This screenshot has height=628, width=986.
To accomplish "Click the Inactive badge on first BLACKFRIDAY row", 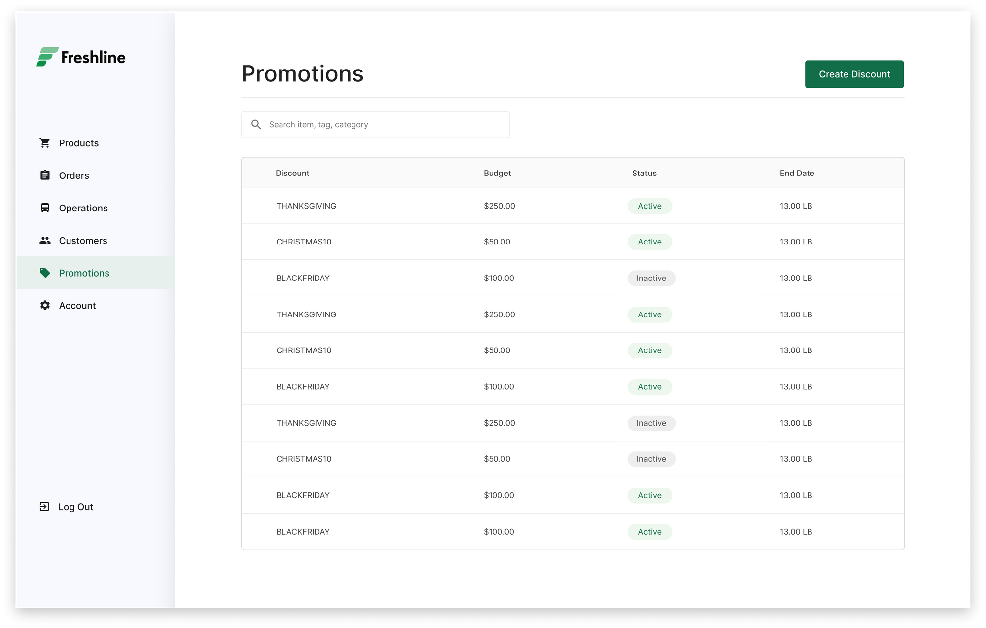I will [651, 278].
